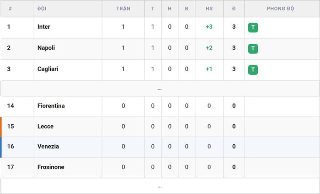This screenshot has height=194, width=320.
Task: Expand hidden rows below Frosinone
Action: pyautogui.click(x=160, y=186)
